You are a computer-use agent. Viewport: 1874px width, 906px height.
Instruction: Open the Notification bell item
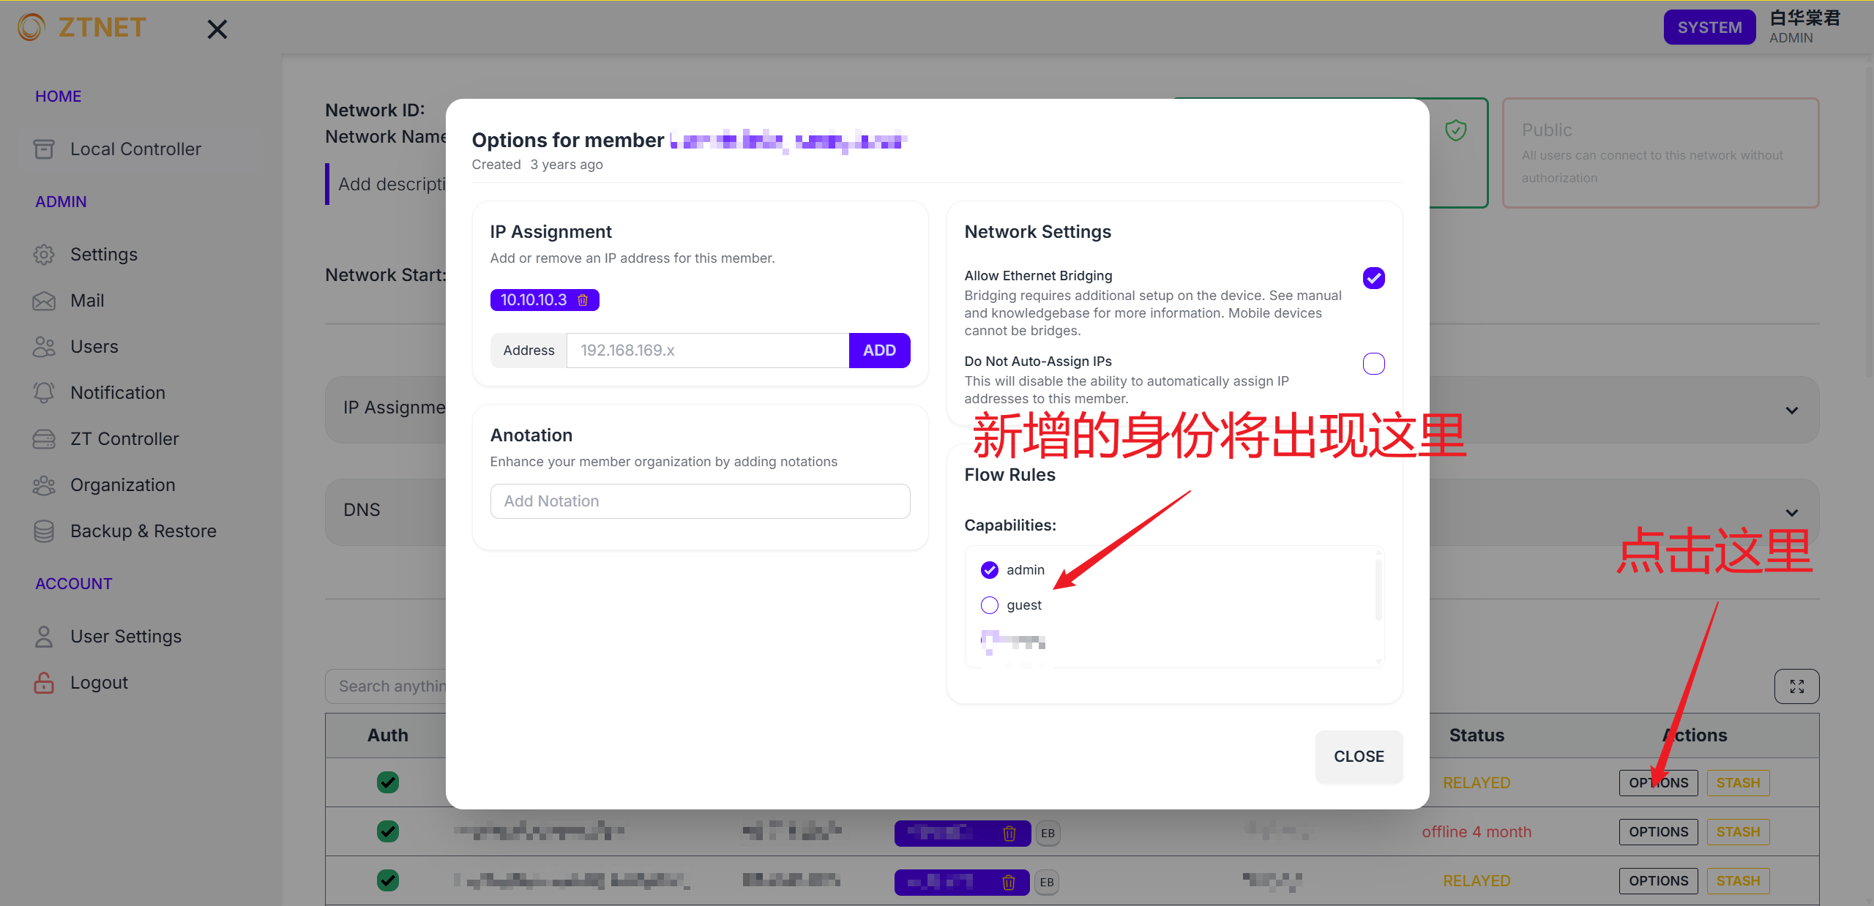44,393
